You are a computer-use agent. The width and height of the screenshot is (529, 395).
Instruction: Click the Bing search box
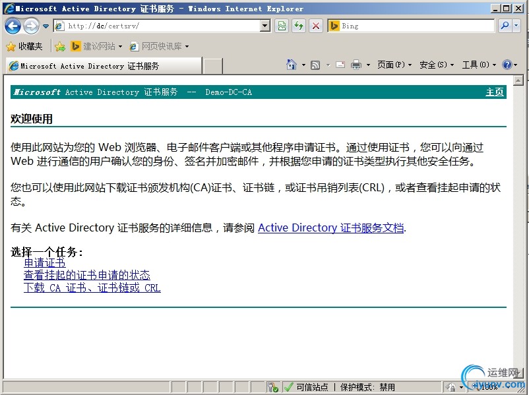coord(411,26)
